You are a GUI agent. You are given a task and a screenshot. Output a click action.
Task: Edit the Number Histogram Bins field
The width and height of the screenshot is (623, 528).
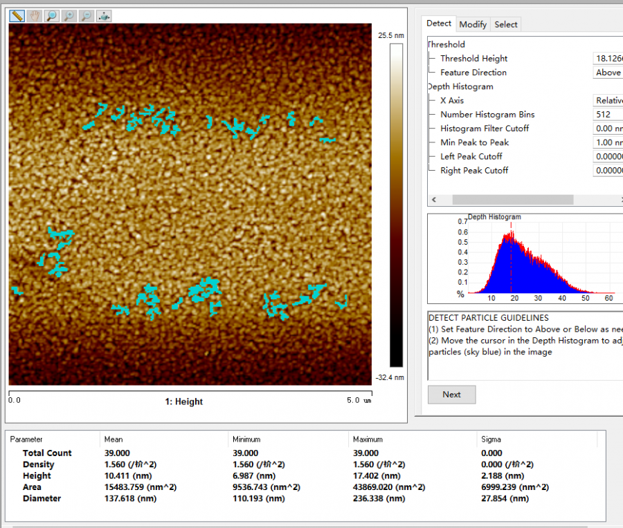click(608, 115)
